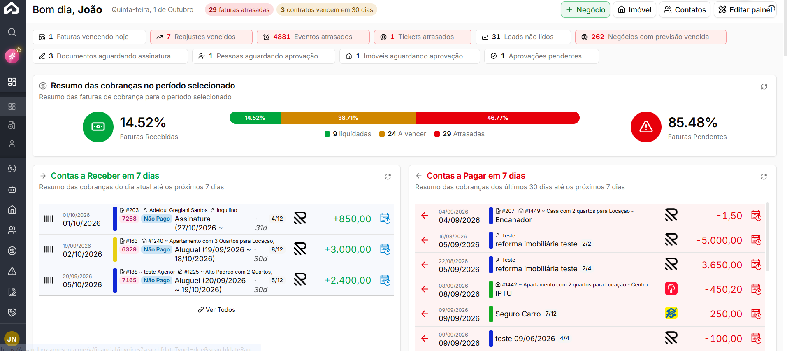The height and width of the screenshot is (351, 787).
Task: Open the Faturas vencendo hoje card
Action: [89, 37]
